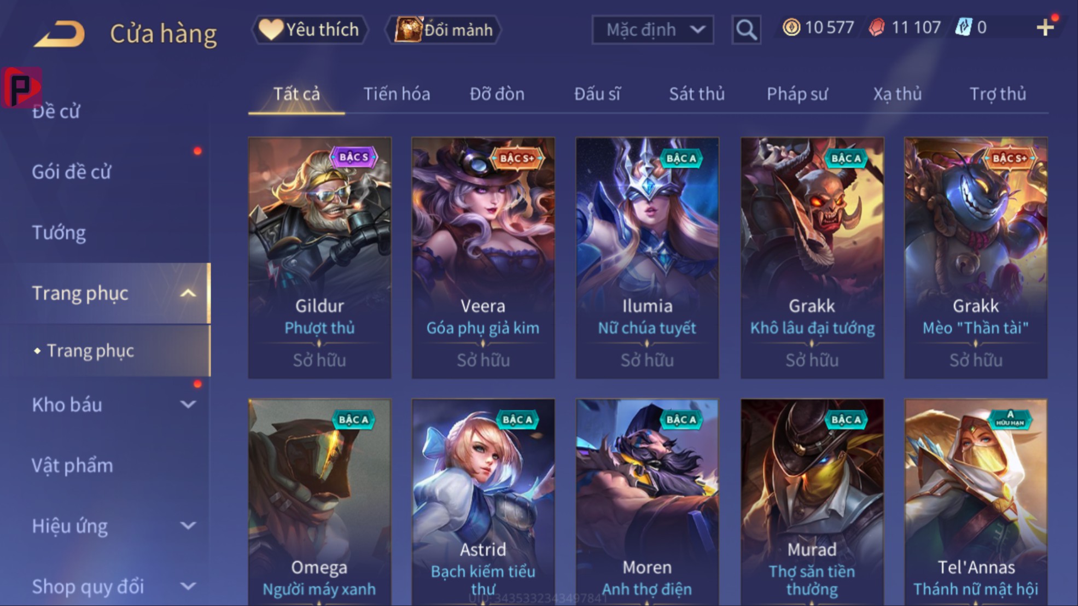1078x606 pixels.
Task: Select the Gildur Phượt thủ skin card
Action: [319, 258]
